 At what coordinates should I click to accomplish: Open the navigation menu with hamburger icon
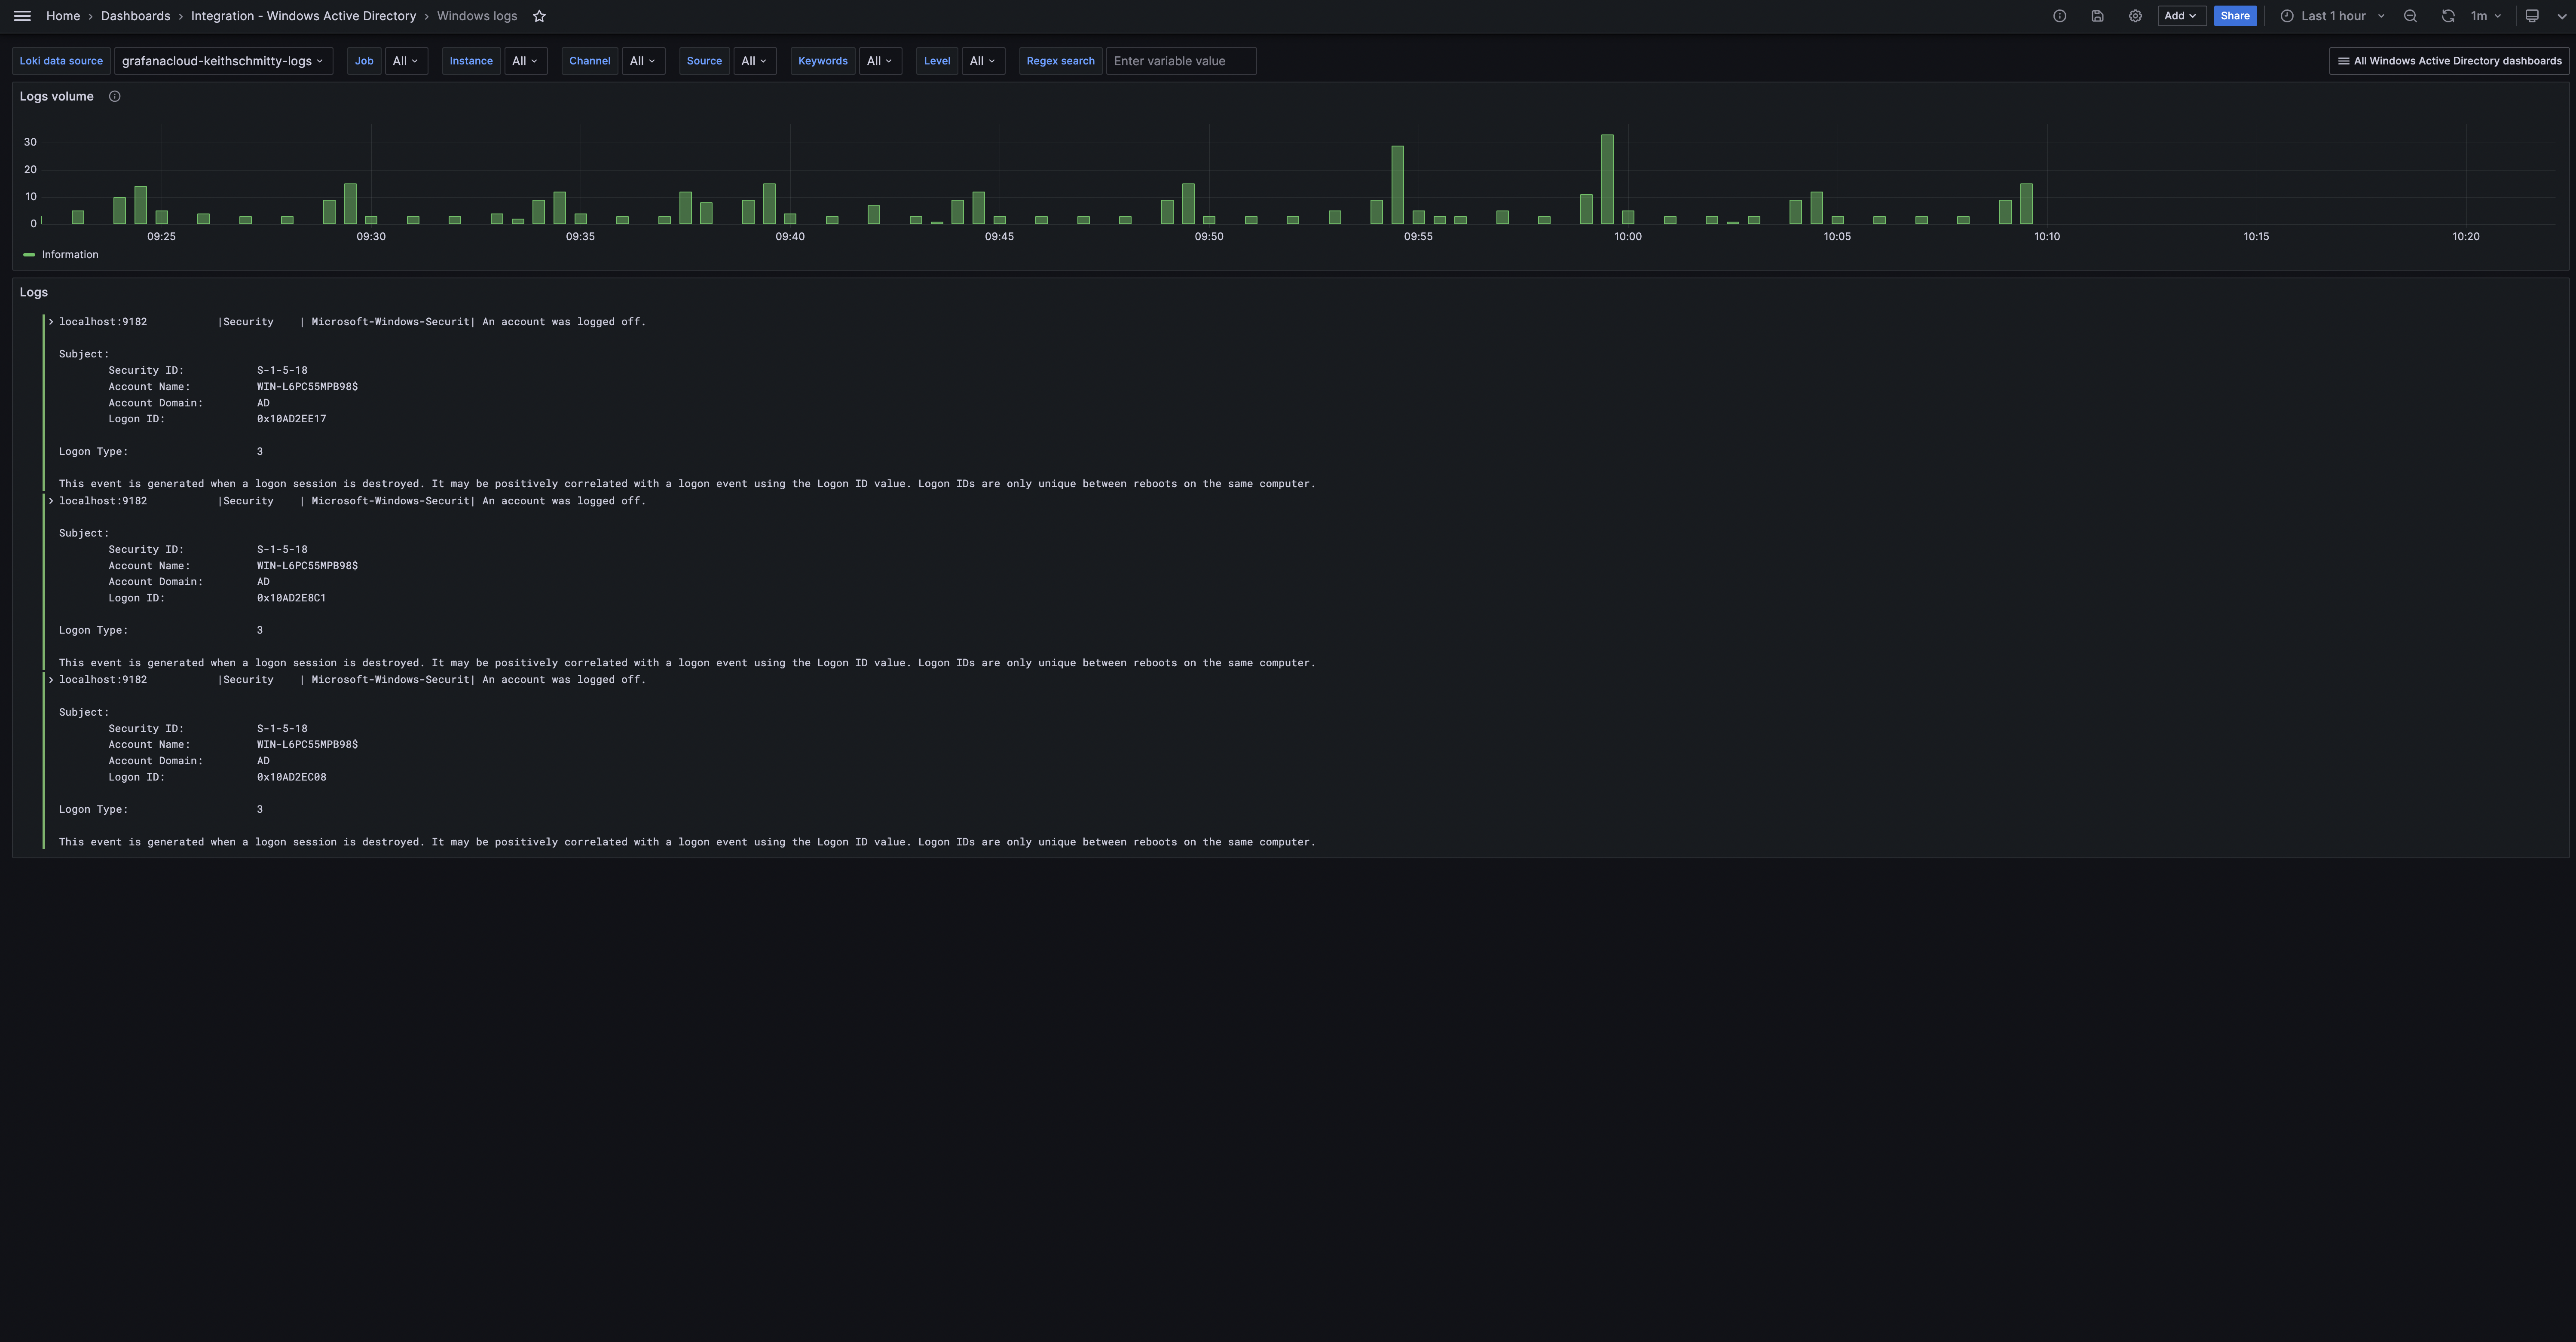22,16
